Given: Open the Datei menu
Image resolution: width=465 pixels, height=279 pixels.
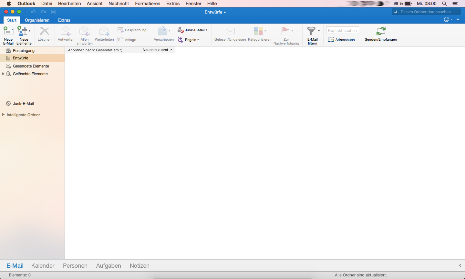Looking at the screenshot, I should click(x=47, y=4).
